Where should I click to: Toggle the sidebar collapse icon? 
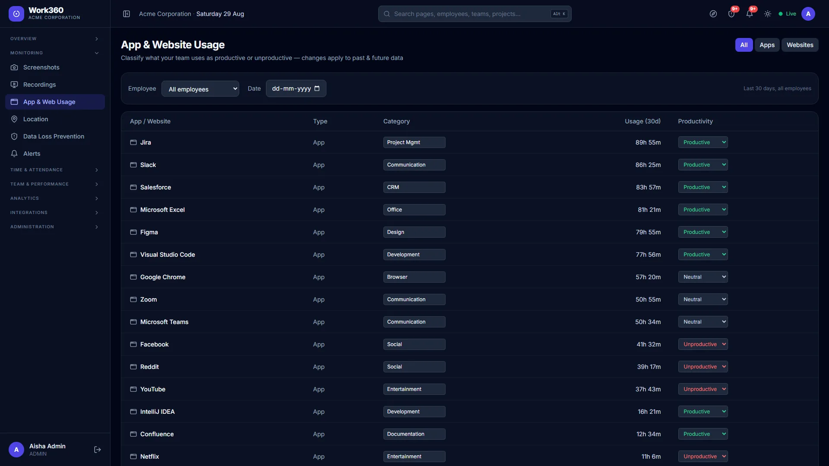point(127,14)
